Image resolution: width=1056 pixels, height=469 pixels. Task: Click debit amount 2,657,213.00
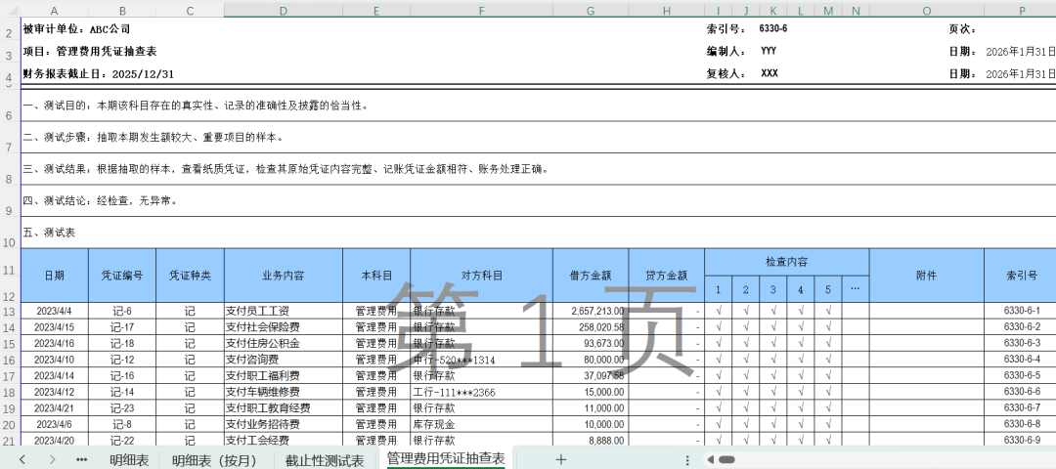click(x=591, y=311)
